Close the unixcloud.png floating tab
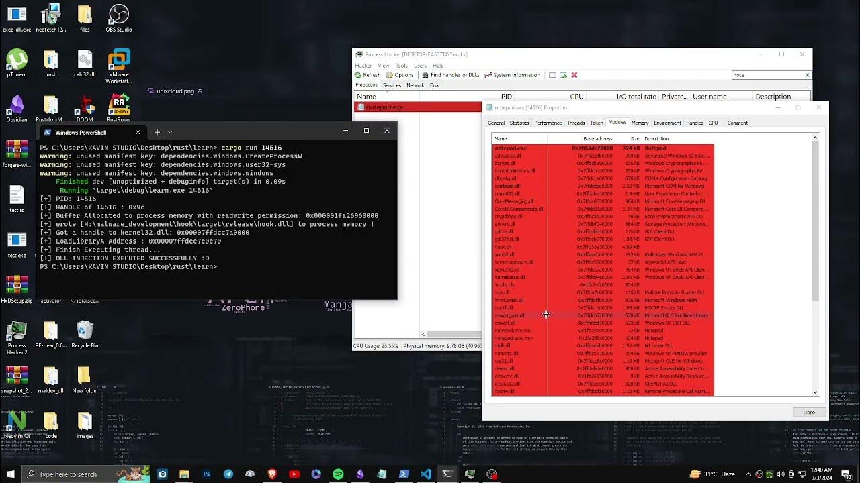The height and width of the screenshot is (483, 860). pyautogui.click(x=200, y=91)
